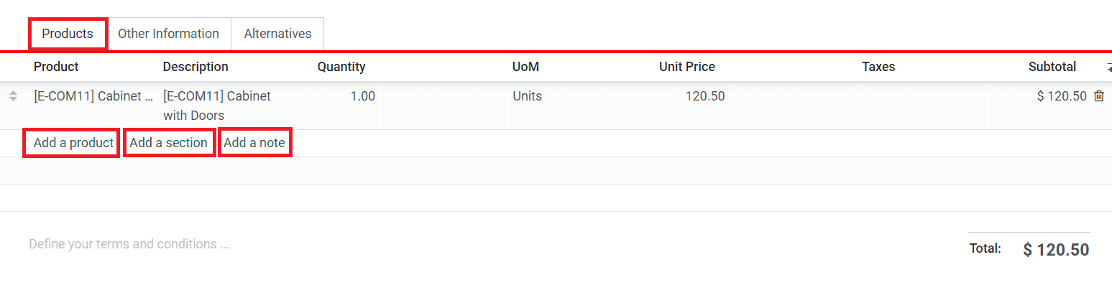Open the optional columns settings icon
The image size is (1112, 303).
(1108, 67)
